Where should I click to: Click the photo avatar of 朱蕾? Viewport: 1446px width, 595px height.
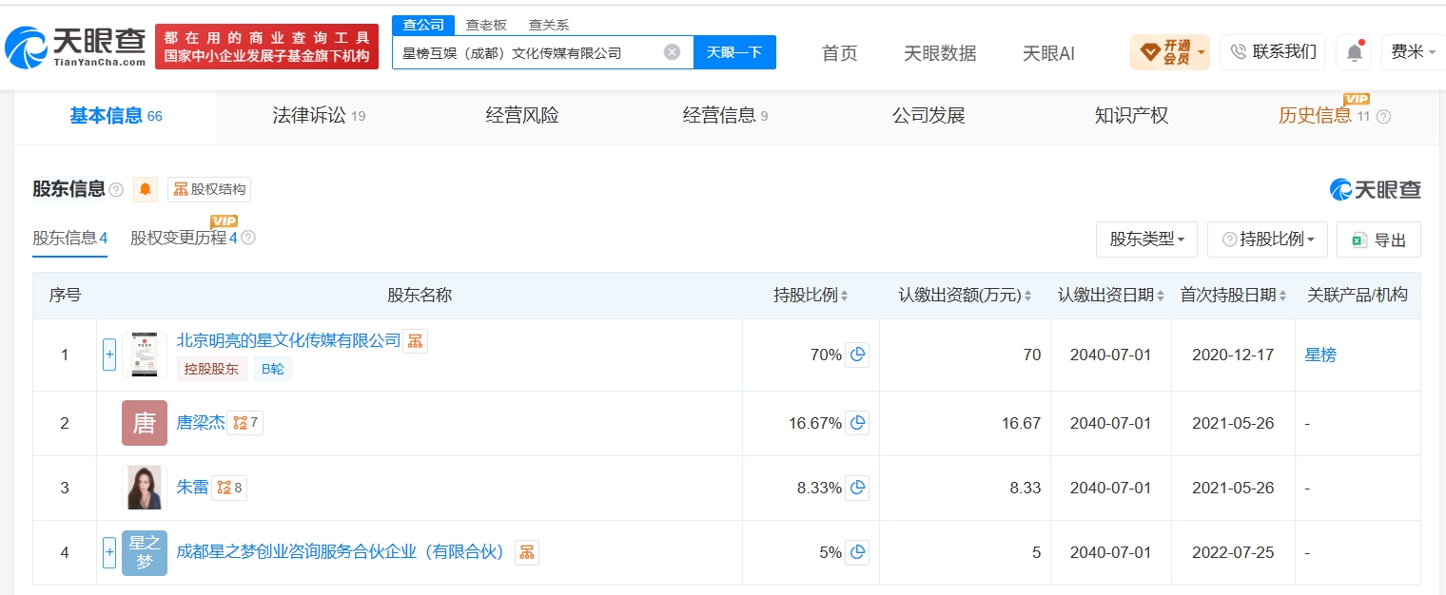click(x=145, y=488)
